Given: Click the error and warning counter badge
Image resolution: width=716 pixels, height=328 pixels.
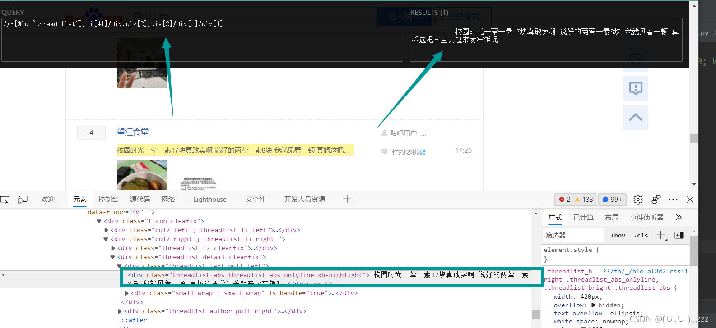Looking at the screenshot, I should click(576, 199).
